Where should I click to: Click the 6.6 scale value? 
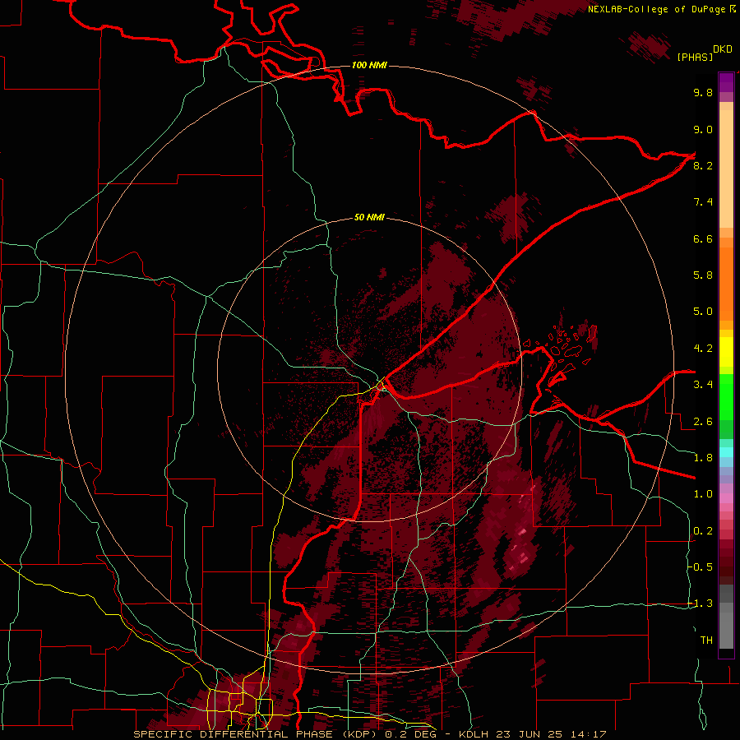[x=703, y=238]
